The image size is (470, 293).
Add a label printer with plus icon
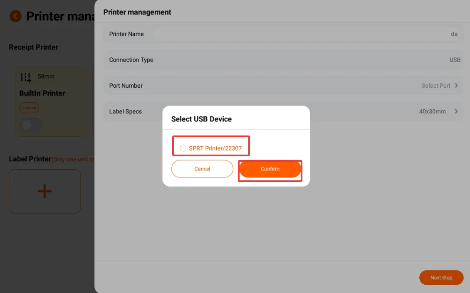coord(45,191)
